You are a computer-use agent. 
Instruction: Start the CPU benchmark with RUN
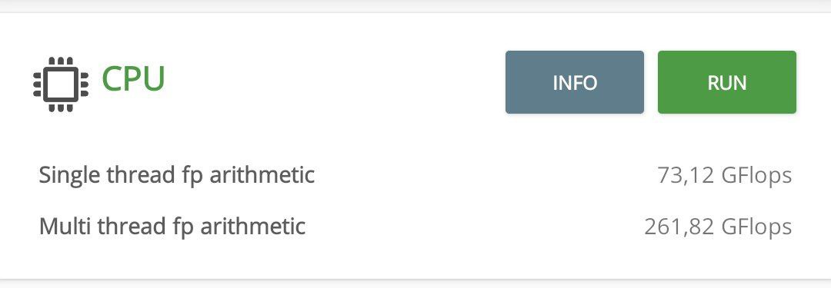(x=726, y=82)
